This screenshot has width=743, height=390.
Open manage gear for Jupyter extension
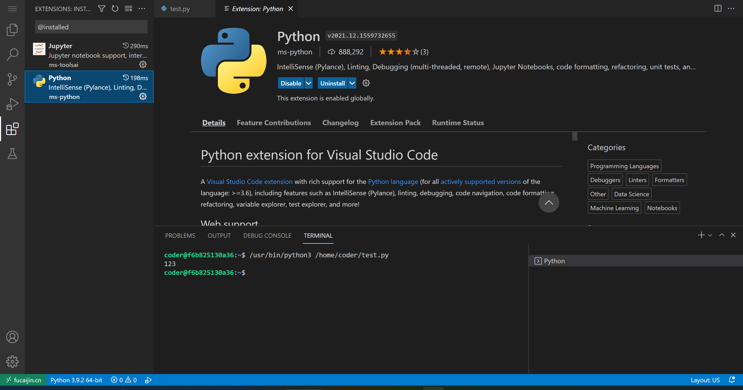pos(143,64)
